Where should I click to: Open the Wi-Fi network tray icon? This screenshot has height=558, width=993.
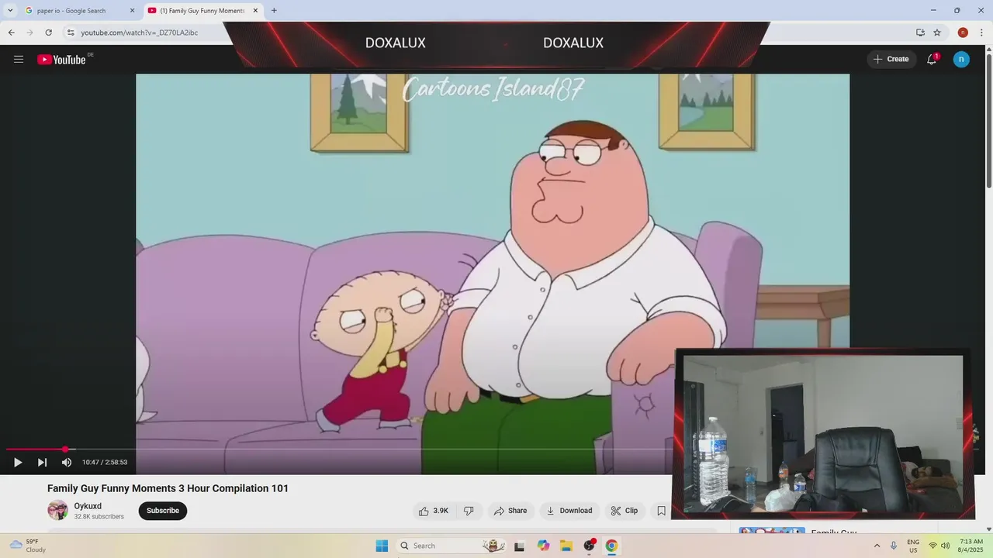(932, 546)
